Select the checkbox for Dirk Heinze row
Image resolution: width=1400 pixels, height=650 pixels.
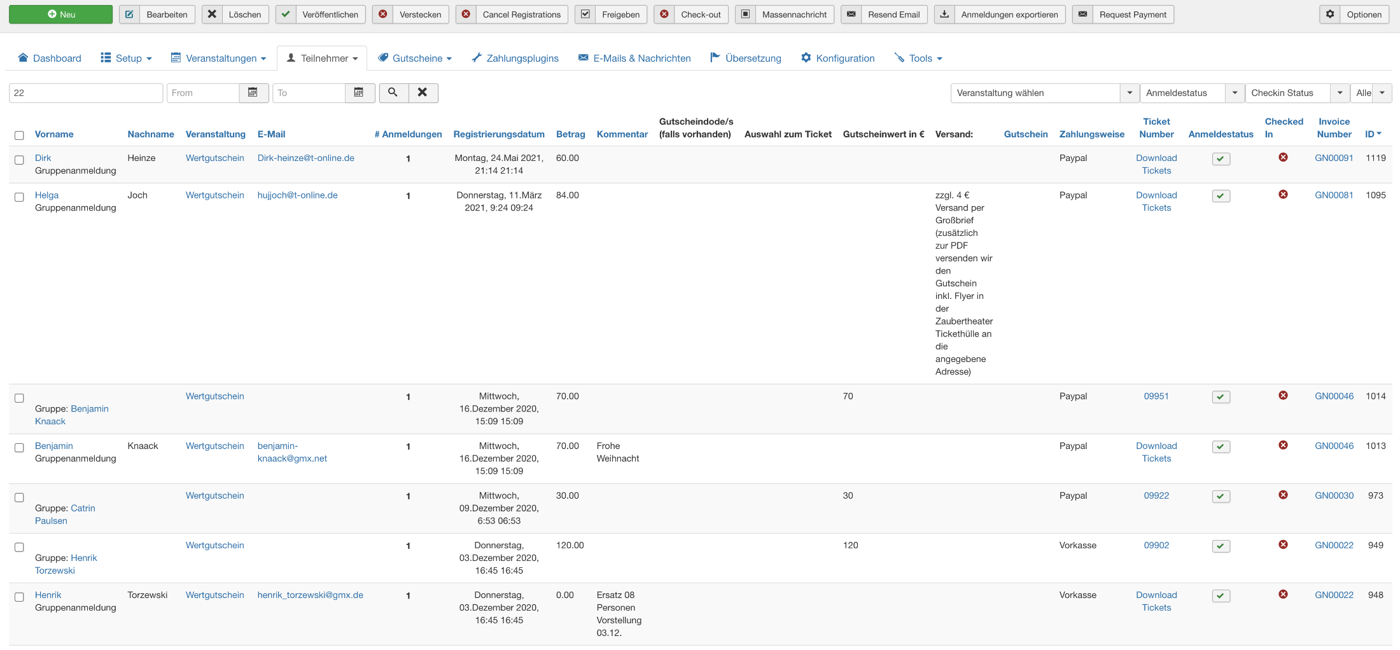pos(19,160)
